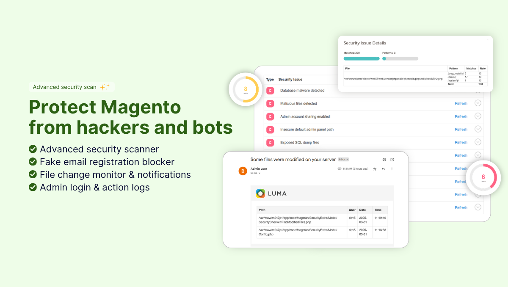Viewport: 508px width, 287px height.
Task: Expand the Insecure default admin panel path row
Action: click(x=478, y=129)
